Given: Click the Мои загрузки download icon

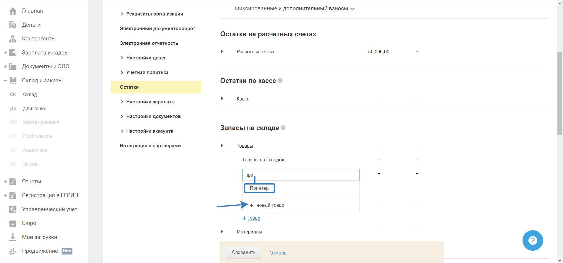Looking at the screenshot, I should tap(13, 237).
